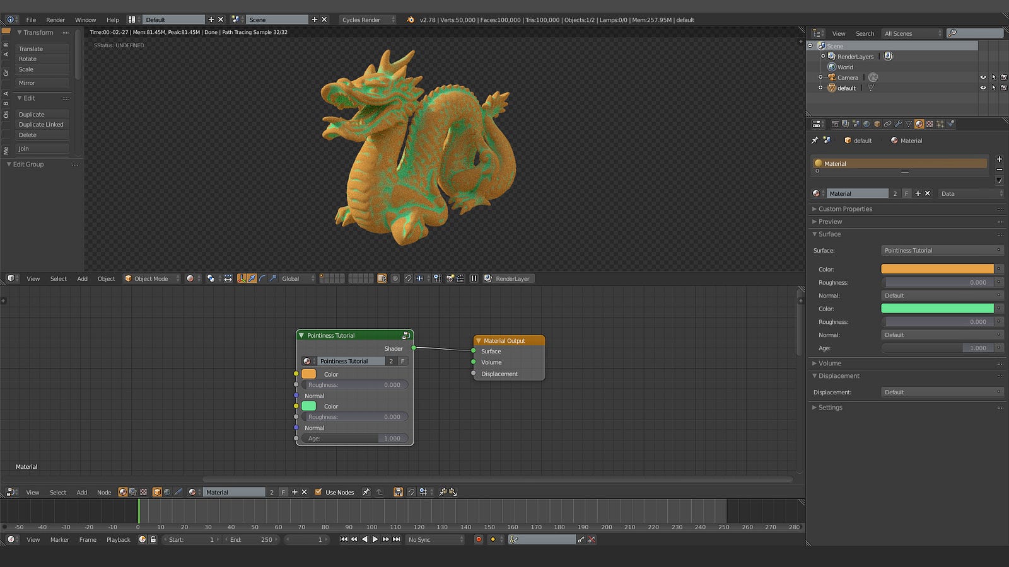Open the Object Mode dropdown
Image resolution: width=1009 pixels, height=567 pixels.
[152, 278]
